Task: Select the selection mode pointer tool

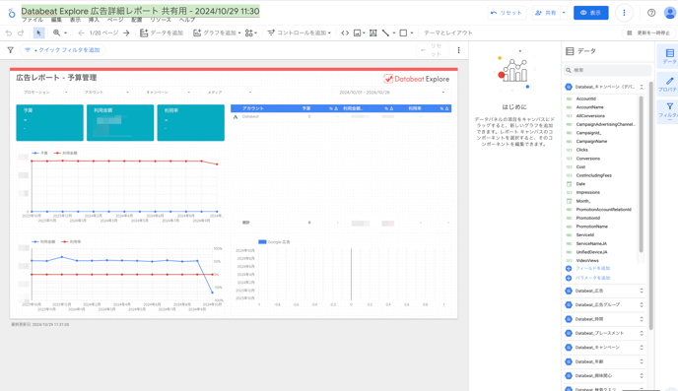Action: coord(38,33)
